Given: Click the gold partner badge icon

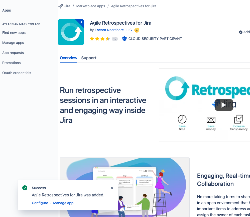Looking at the screenshot, I should click(137, 30).
